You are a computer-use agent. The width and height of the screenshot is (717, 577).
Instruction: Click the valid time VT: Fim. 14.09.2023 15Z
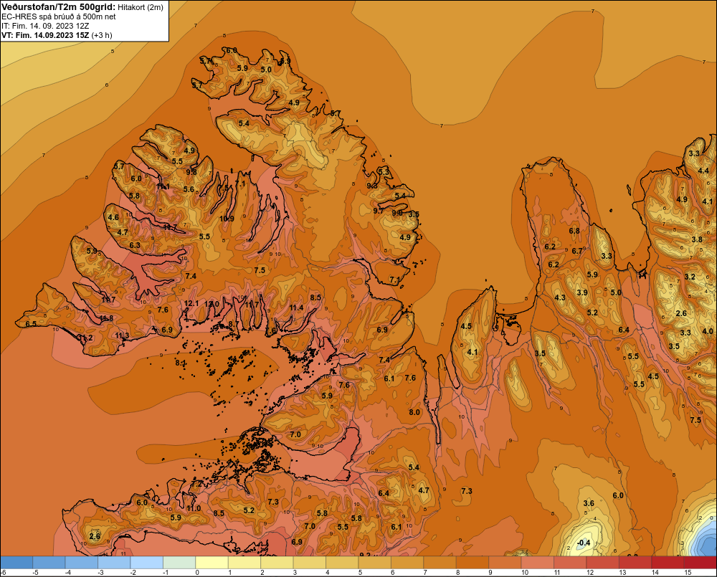[x=45, y=35]
